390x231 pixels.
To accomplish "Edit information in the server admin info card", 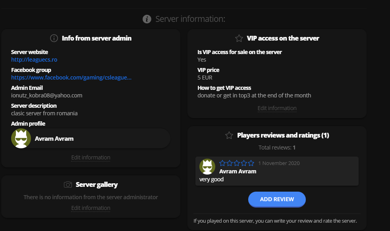I will point(91,157).
